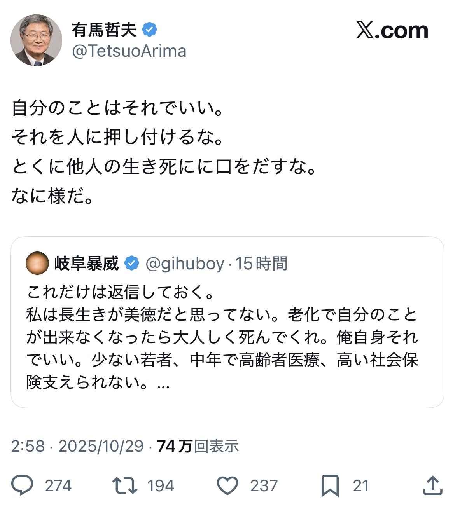455x508 pixels.
Task: Open the @gihuboy handle link
Action: pos(185,264)
